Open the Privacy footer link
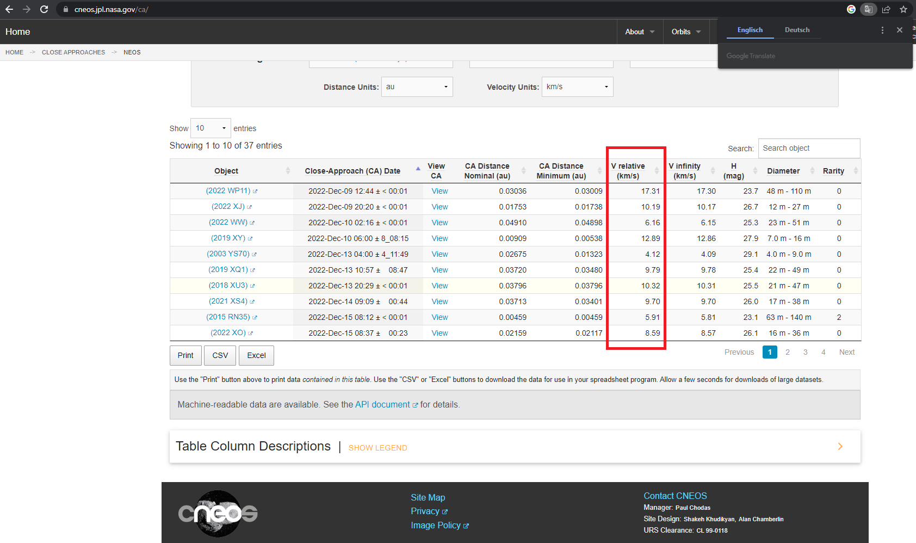The height and width of the screenshot is (543, 916). (x=425, y=511)
